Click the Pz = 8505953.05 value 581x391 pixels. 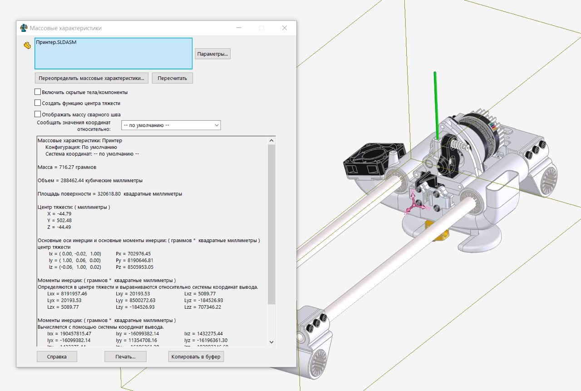pyautogui.click(x=135, y=267)
